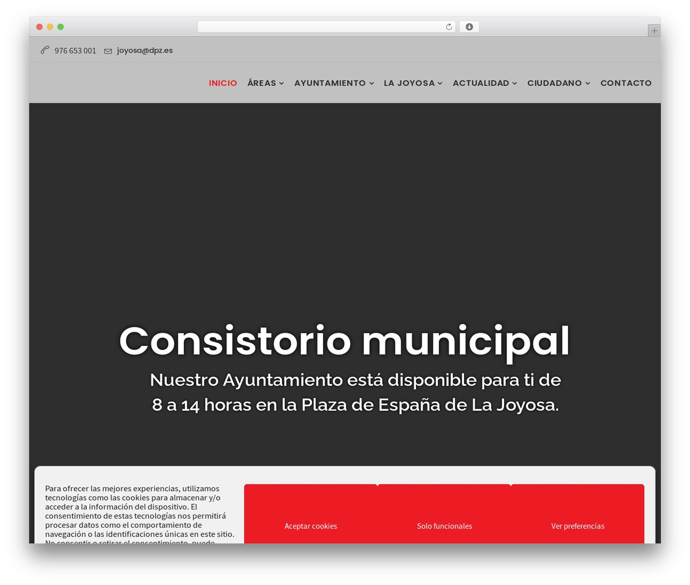Open the CIUDADANO menu label
690x585 pixels.
click(x=554, y=83)
